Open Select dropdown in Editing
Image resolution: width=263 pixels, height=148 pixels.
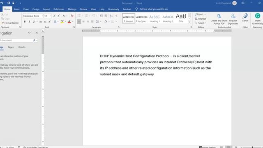201,23
